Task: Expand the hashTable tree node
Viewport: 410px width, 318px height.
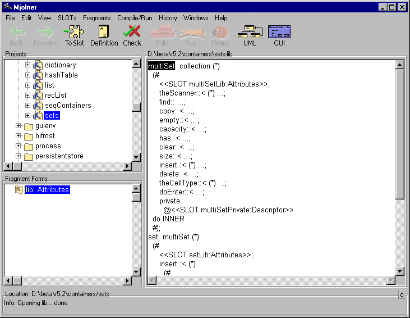Action: (x=28, y=75)
